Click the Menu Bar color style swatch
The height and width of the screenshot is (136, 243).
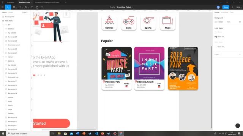216,46
